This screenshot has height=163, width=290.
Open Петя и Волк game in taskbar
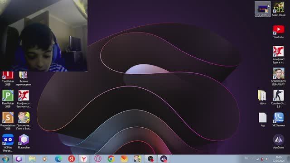tap(137, 159)
